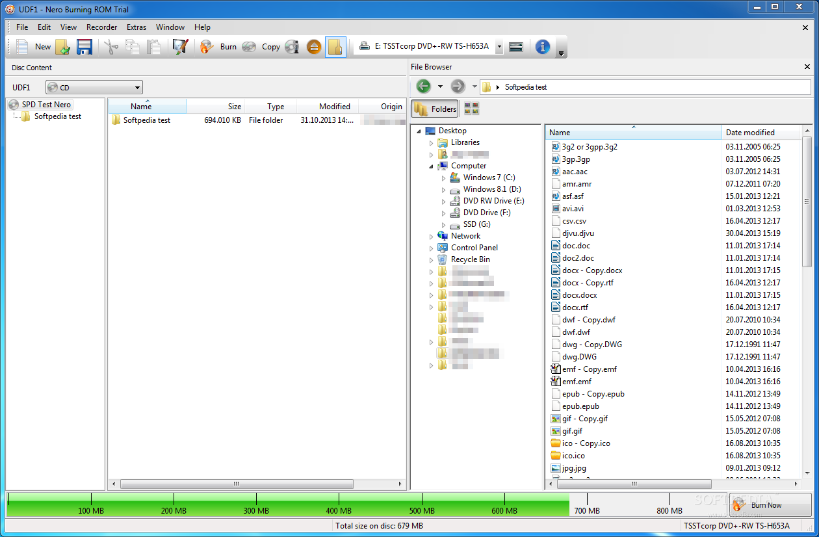Click the Softpedia test path field
This screenshot has width=819, height=537.
645,87
